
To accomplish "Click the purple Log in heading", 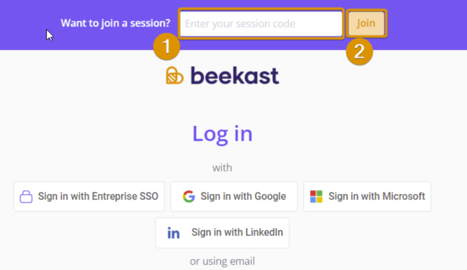I will [223, 134].
